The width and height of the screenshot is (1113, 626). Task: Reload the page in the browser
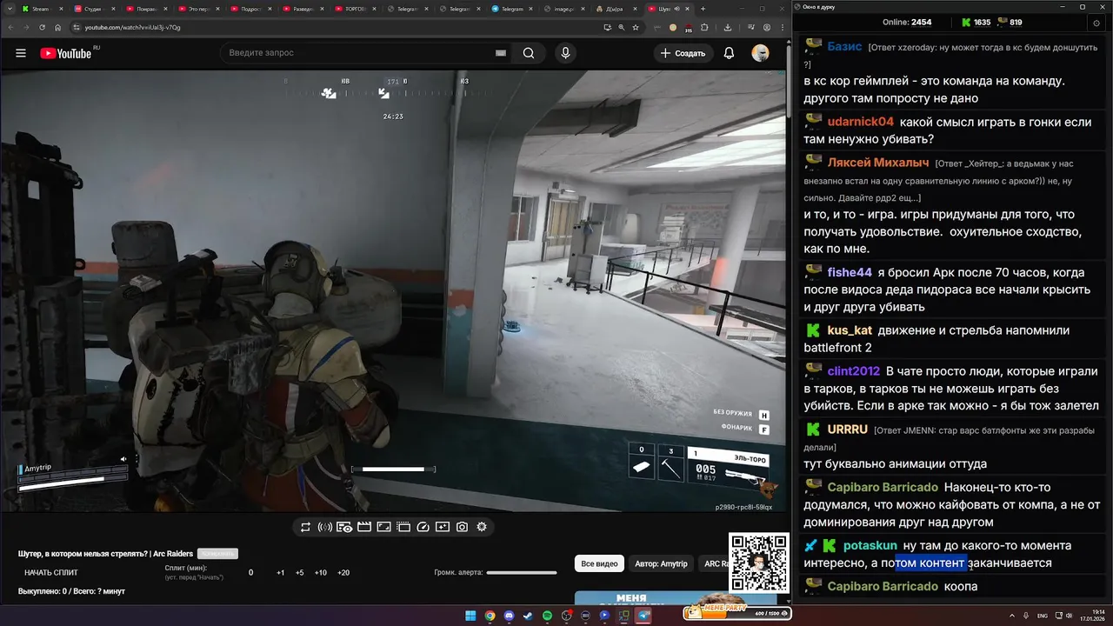pyautogui.click(x=43, y=27)
